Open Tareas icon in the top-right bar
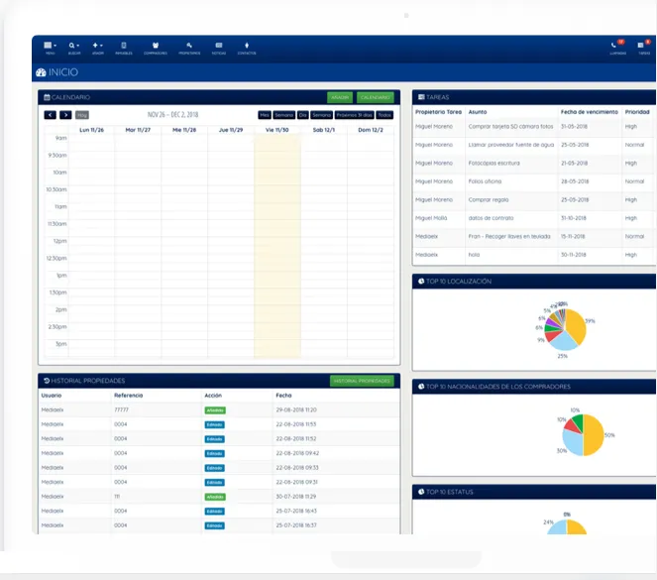This screenshot has width=657, height=580. [x=644, y=48]
